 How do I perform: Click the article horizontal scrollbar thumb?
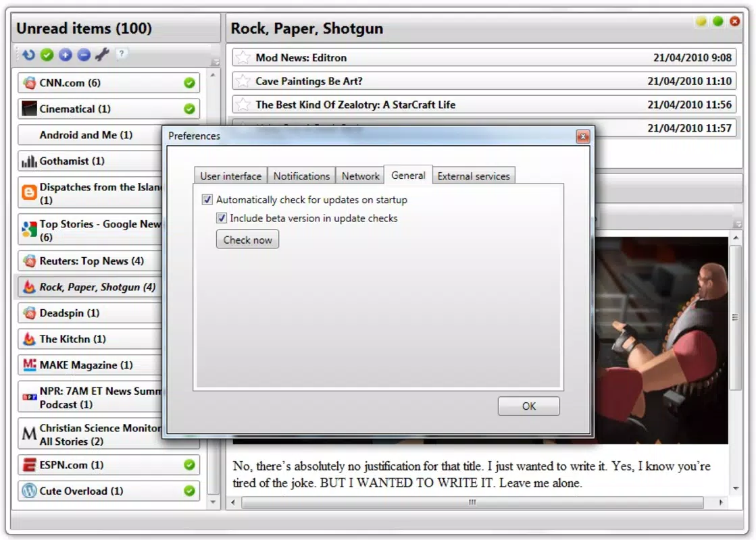click(472, 502)
